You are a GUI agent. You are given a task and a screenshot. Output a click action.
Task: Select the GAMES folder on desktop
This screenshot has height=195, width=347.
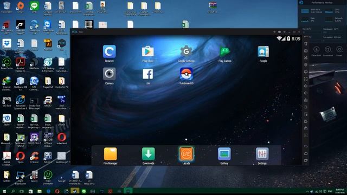pyautogui.click(x=7, y=176)
